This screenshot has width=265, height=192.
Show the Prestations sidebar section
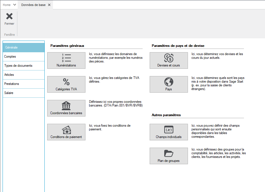point(24,84)
